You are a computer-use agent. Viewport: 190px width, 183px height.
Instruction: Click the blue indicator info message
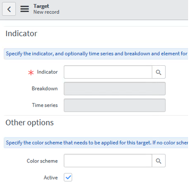click(96, 54)
